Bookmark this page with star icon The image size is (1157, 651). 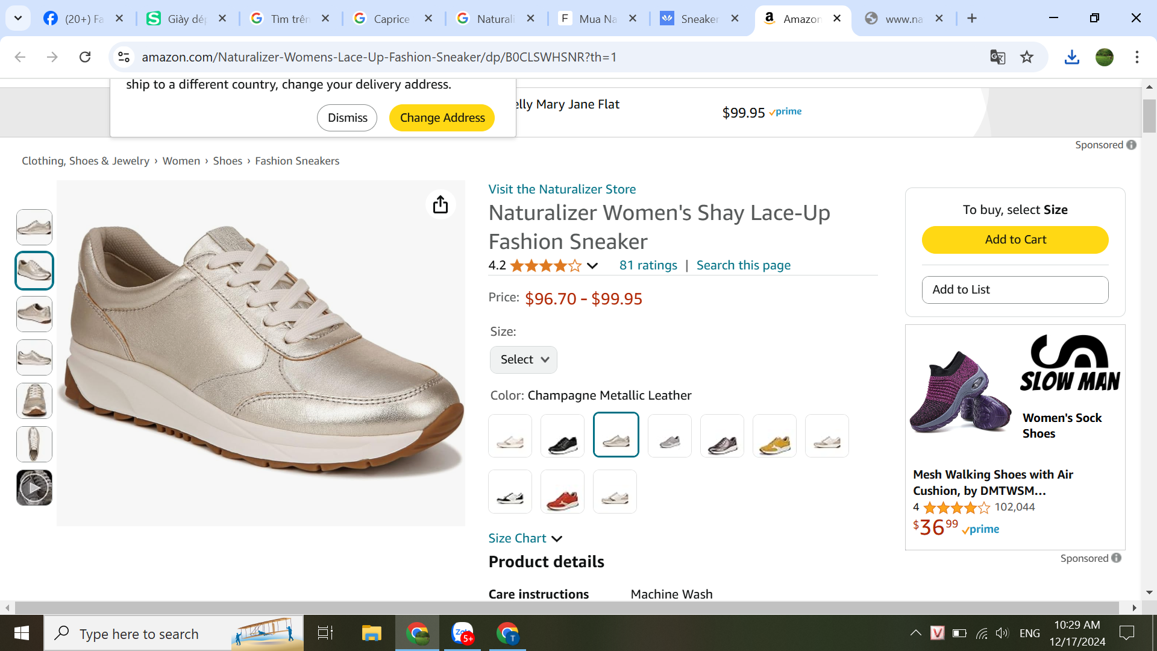(1027, 57)
